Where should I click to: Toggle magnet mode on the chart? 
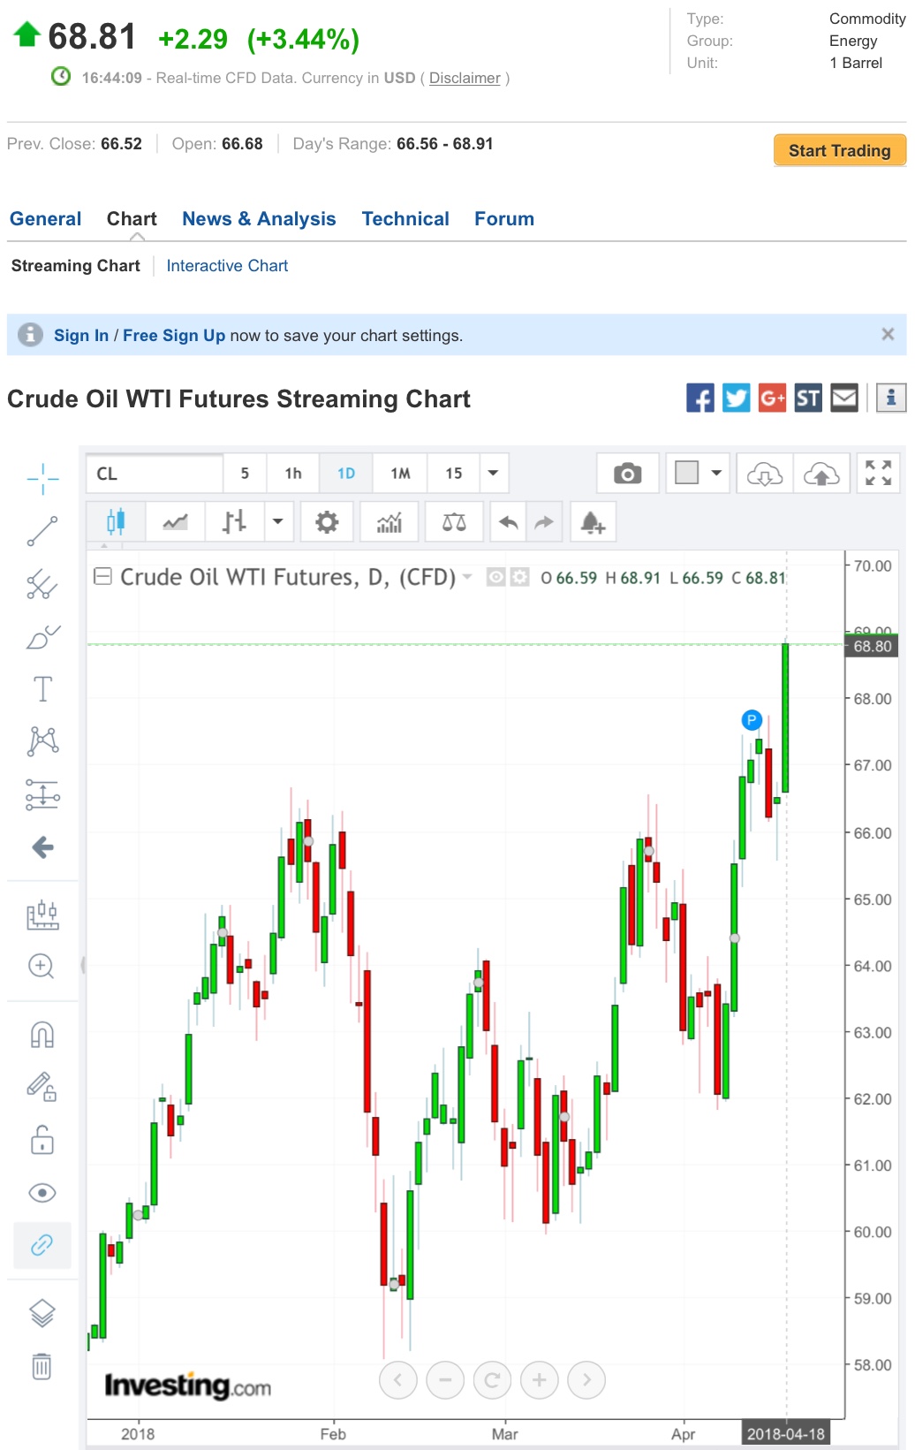(42, 1034)
